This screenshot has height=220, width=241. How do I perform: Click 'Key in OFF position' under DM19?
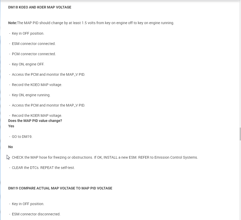click(x=28, y=204)
